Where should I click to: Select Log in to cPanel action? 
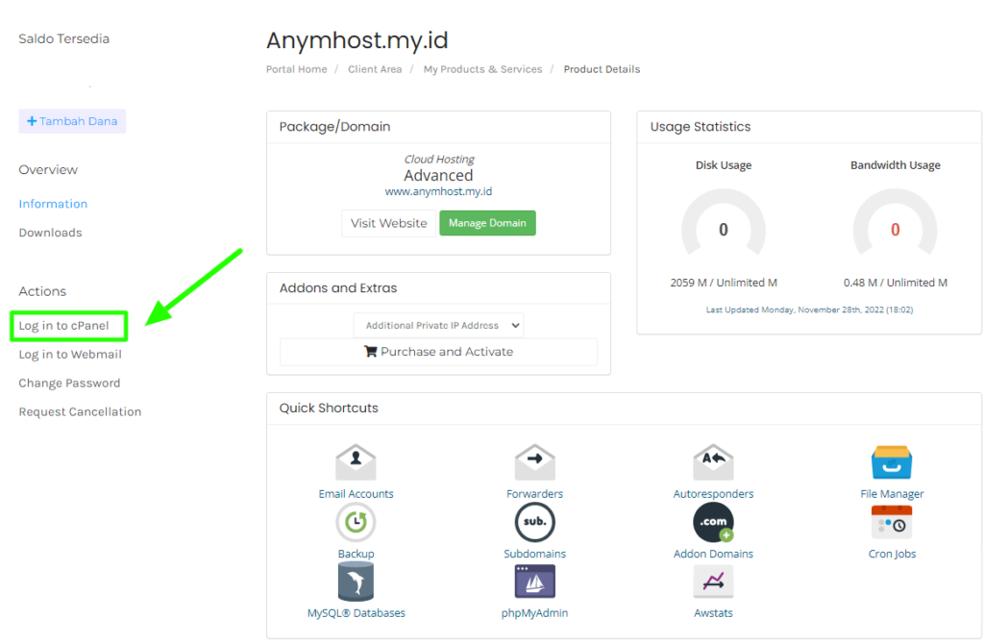63,326
